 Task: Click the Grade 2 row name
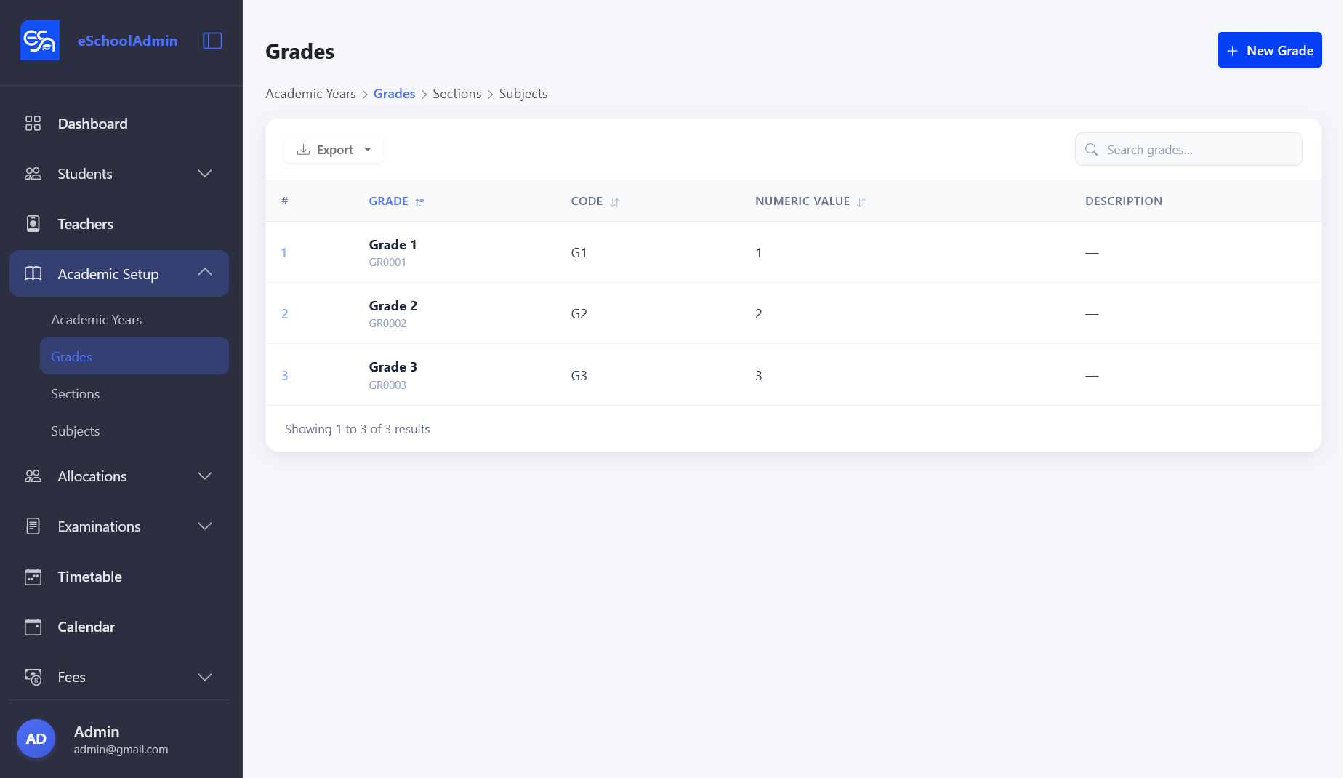point(393,306)
